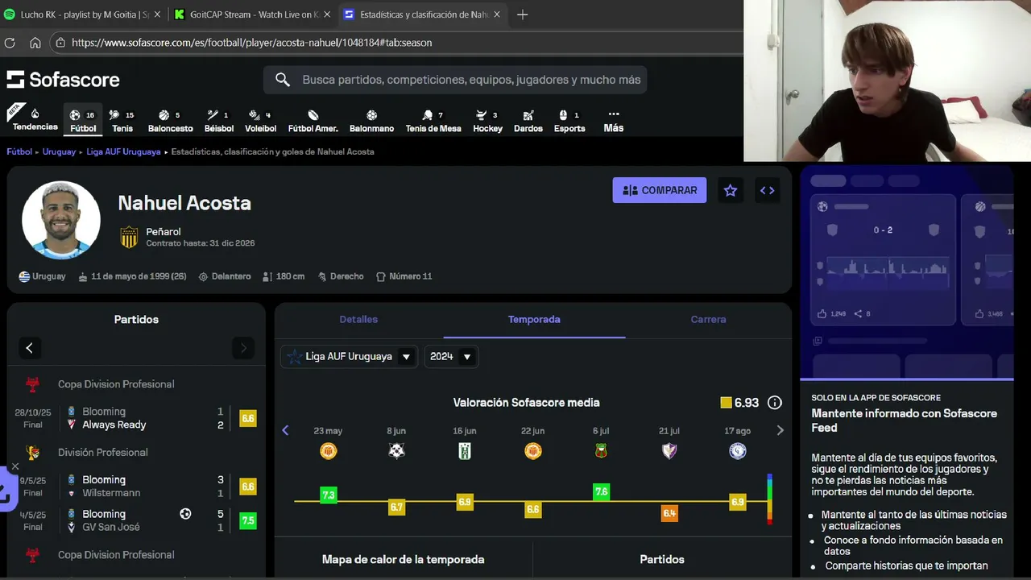Screen dimensions: 1031x580
Task: Open the Balonmano sport icon
Action: [x=371, y=120]
